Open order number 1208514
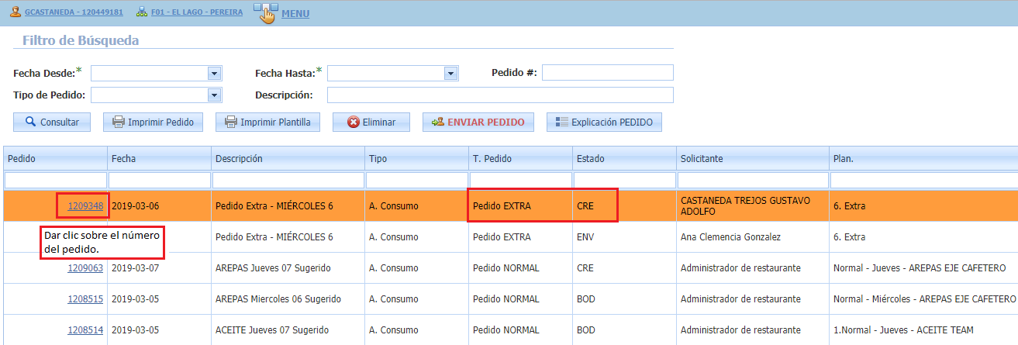Image resolution: width=1018 pixels, height=345 pixels. [85, 330]
